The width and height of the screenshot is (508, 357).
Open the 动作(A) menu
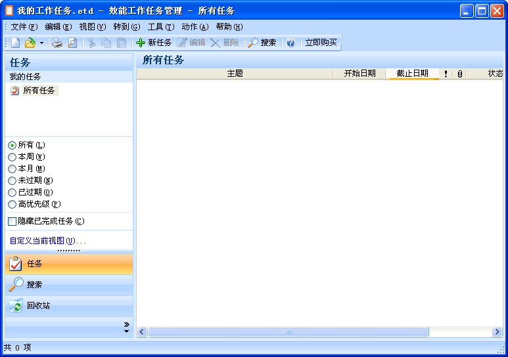[x=195, y=27]
